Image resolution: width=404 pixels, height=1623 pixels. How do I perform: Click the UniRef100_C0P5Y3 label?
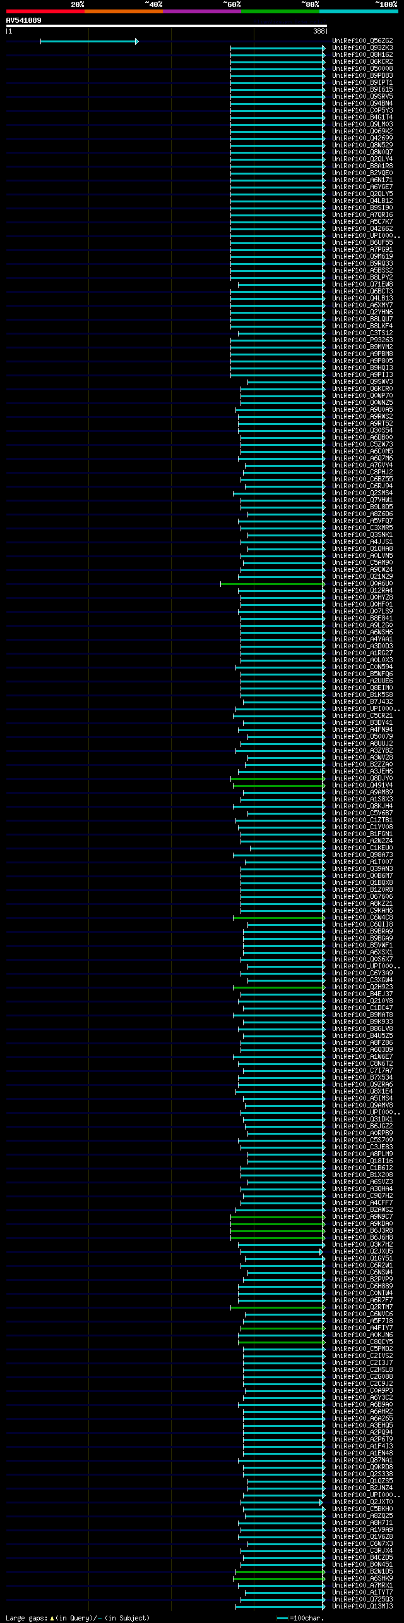click(x=362, y=111)
